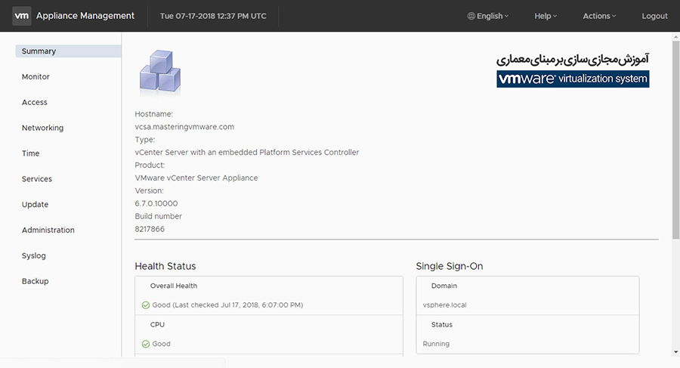Expand the Help dropdown menu
Viewport: 680px width, 368px height.
click(546, 16)
